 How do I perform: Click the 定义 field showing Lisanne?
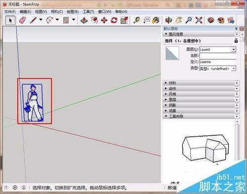click(218, 62)
